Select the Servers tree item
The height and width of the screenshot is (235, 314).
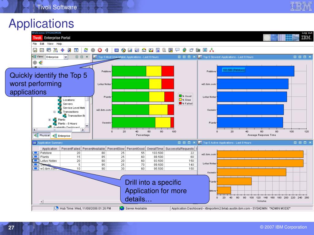[68, 104]
